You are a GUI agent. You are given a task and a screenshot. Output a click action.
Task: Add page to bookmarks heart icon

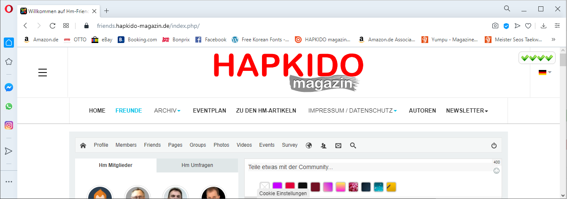coord(528,26)
